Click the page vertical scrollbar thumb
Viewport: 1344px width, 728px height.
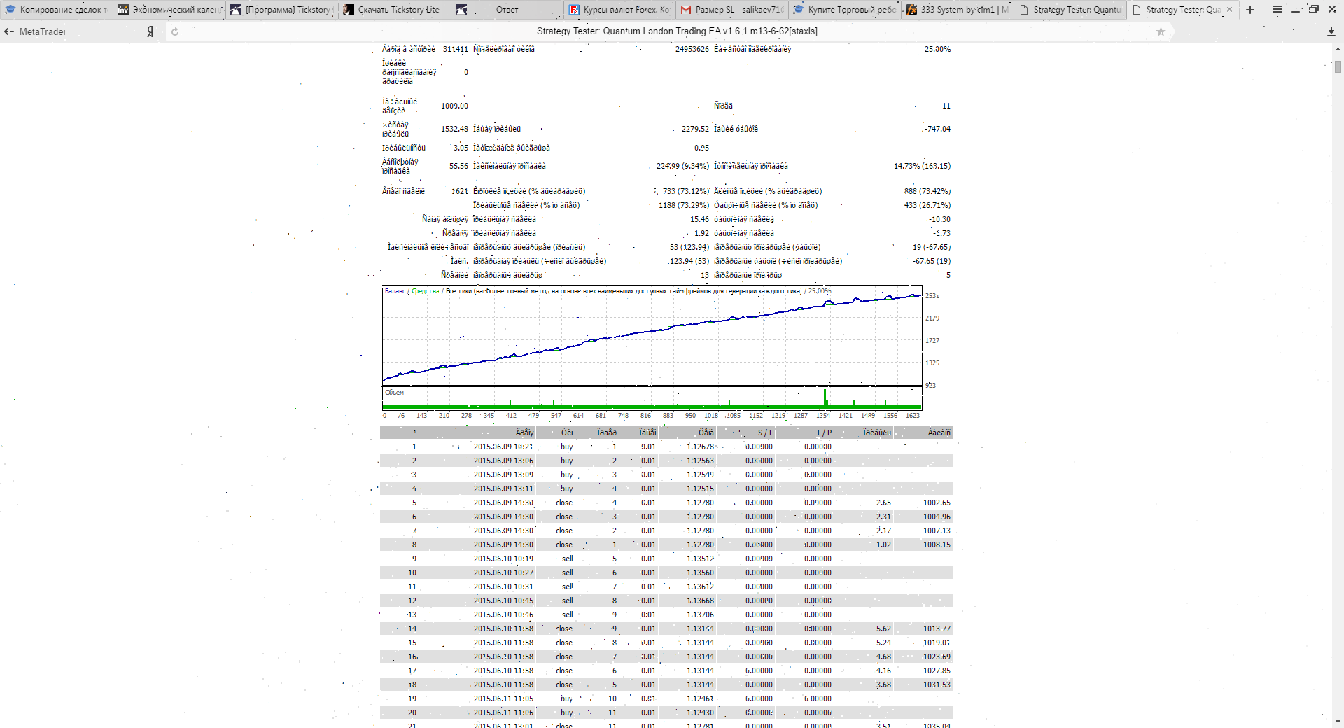click(x=1338, y=66)
